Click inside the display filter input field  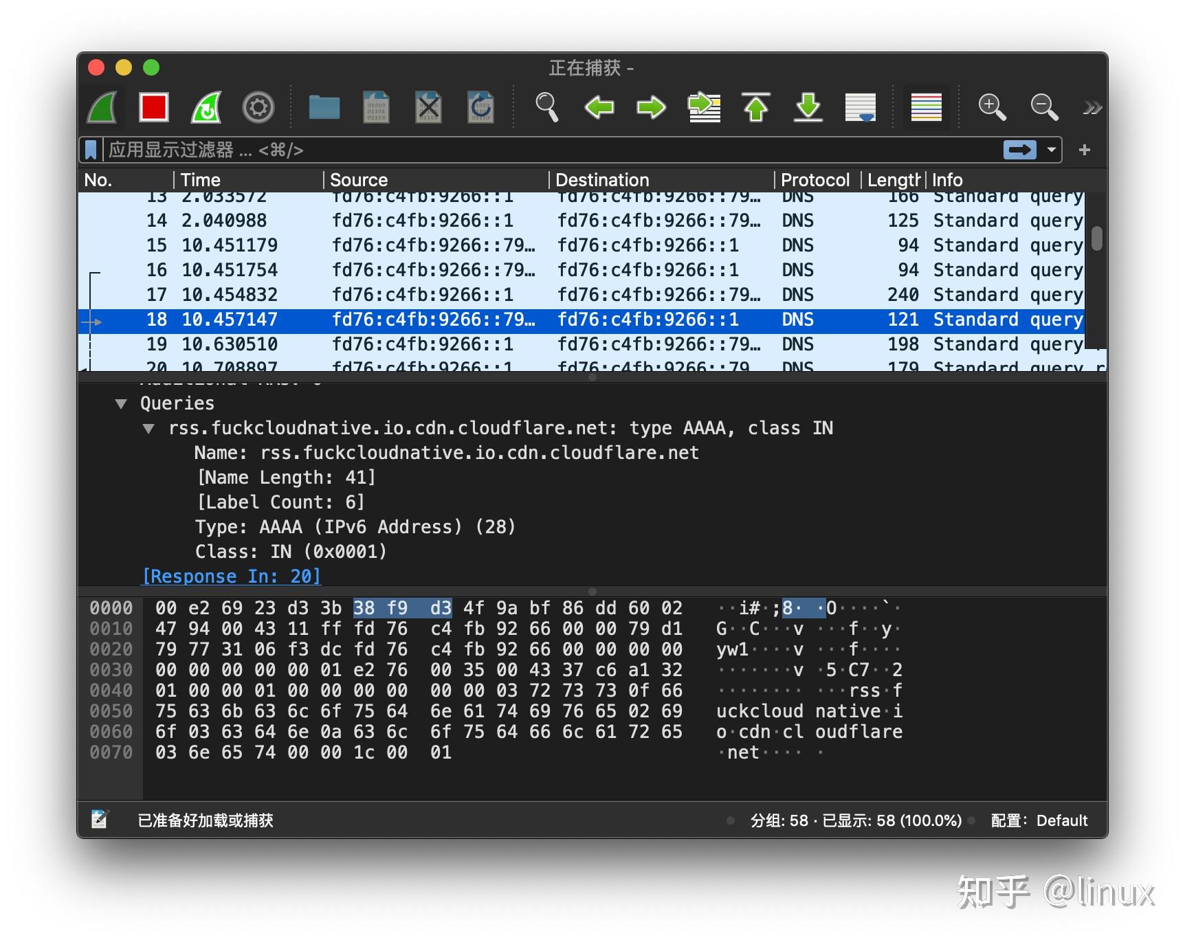(x=481, y=150)
